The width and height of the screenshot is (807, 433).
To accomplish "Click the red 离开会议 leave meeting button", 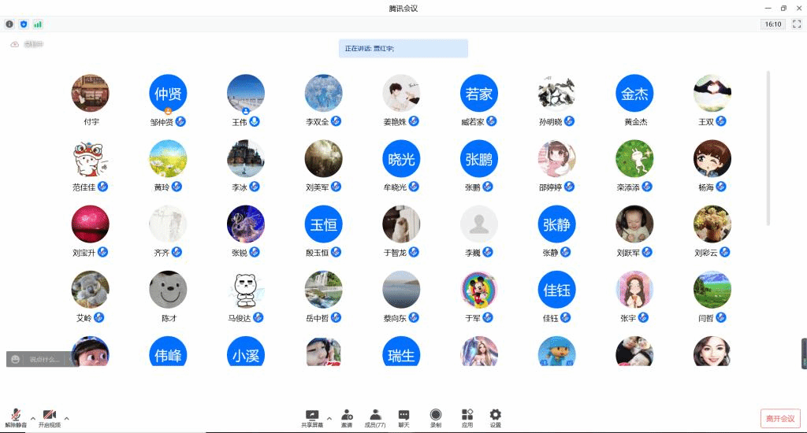I will [x=780, y=418].
